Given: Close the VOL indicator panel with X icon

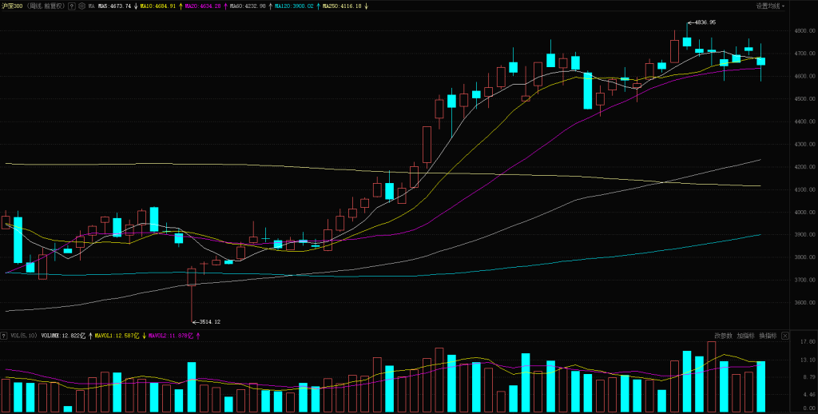Looking at the screenshot, I should (785, 336).
